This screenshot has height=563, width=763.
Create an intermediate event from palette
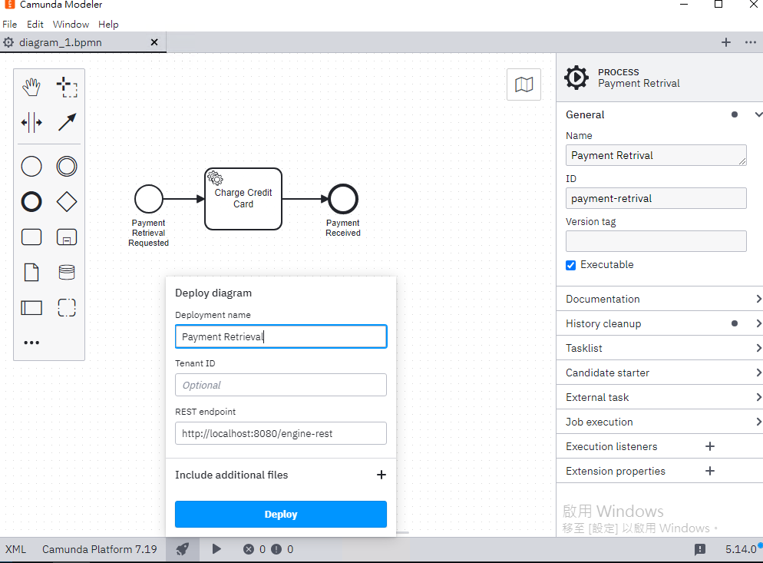[x=67, y=167]
